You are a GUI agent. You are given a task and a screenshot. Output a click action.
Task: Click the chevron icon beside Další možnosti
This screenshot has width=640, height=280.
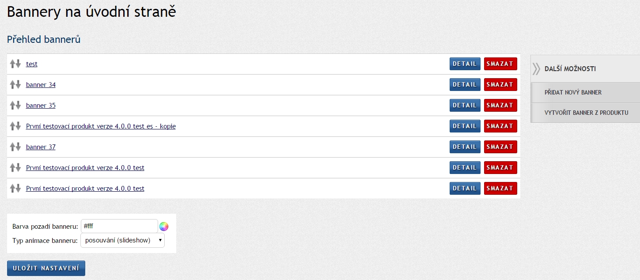[x=536, y=69]
